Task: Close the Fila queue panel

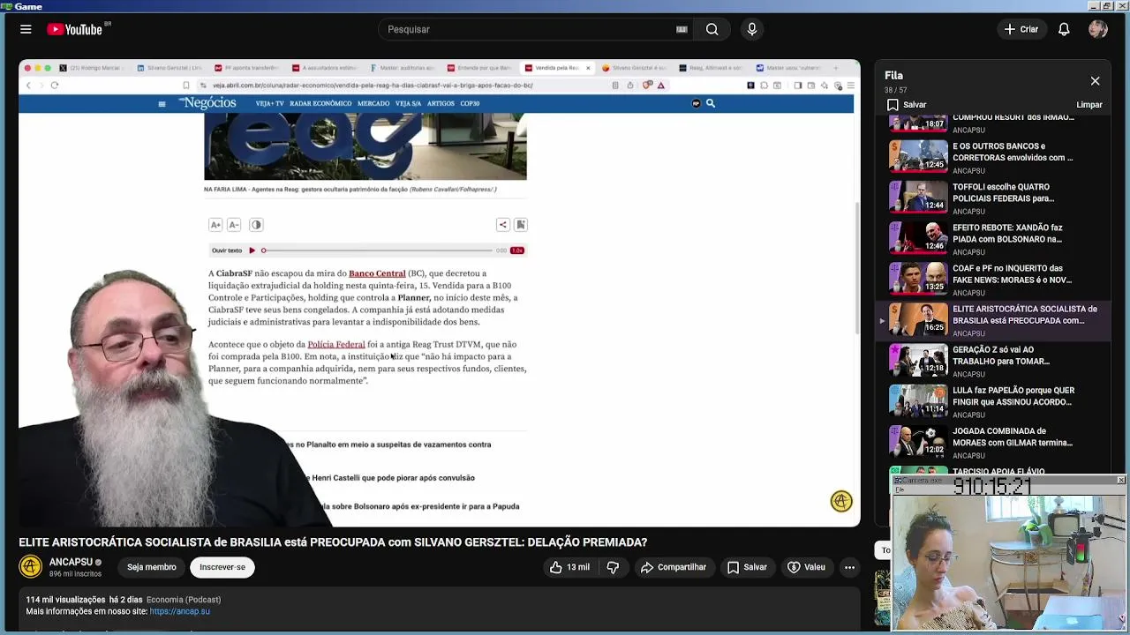Action: click(x=1095, y=81)
